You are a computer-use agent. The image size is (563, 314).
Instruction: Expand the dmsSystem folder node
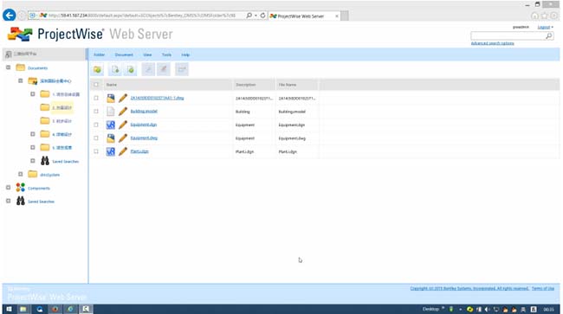21,174
